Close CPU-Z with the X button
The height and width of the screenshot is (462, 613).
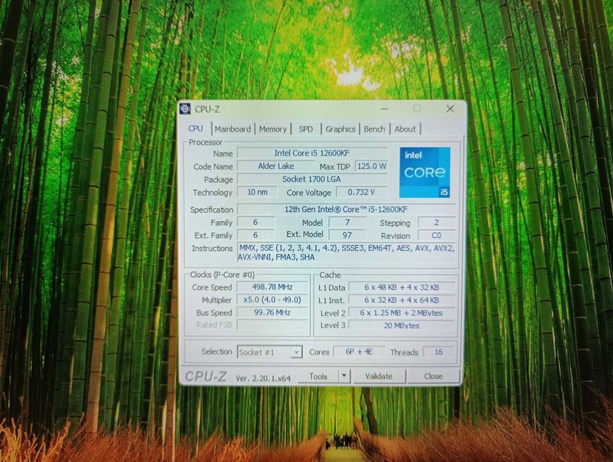pyautogui.click(x=450, y=109)
